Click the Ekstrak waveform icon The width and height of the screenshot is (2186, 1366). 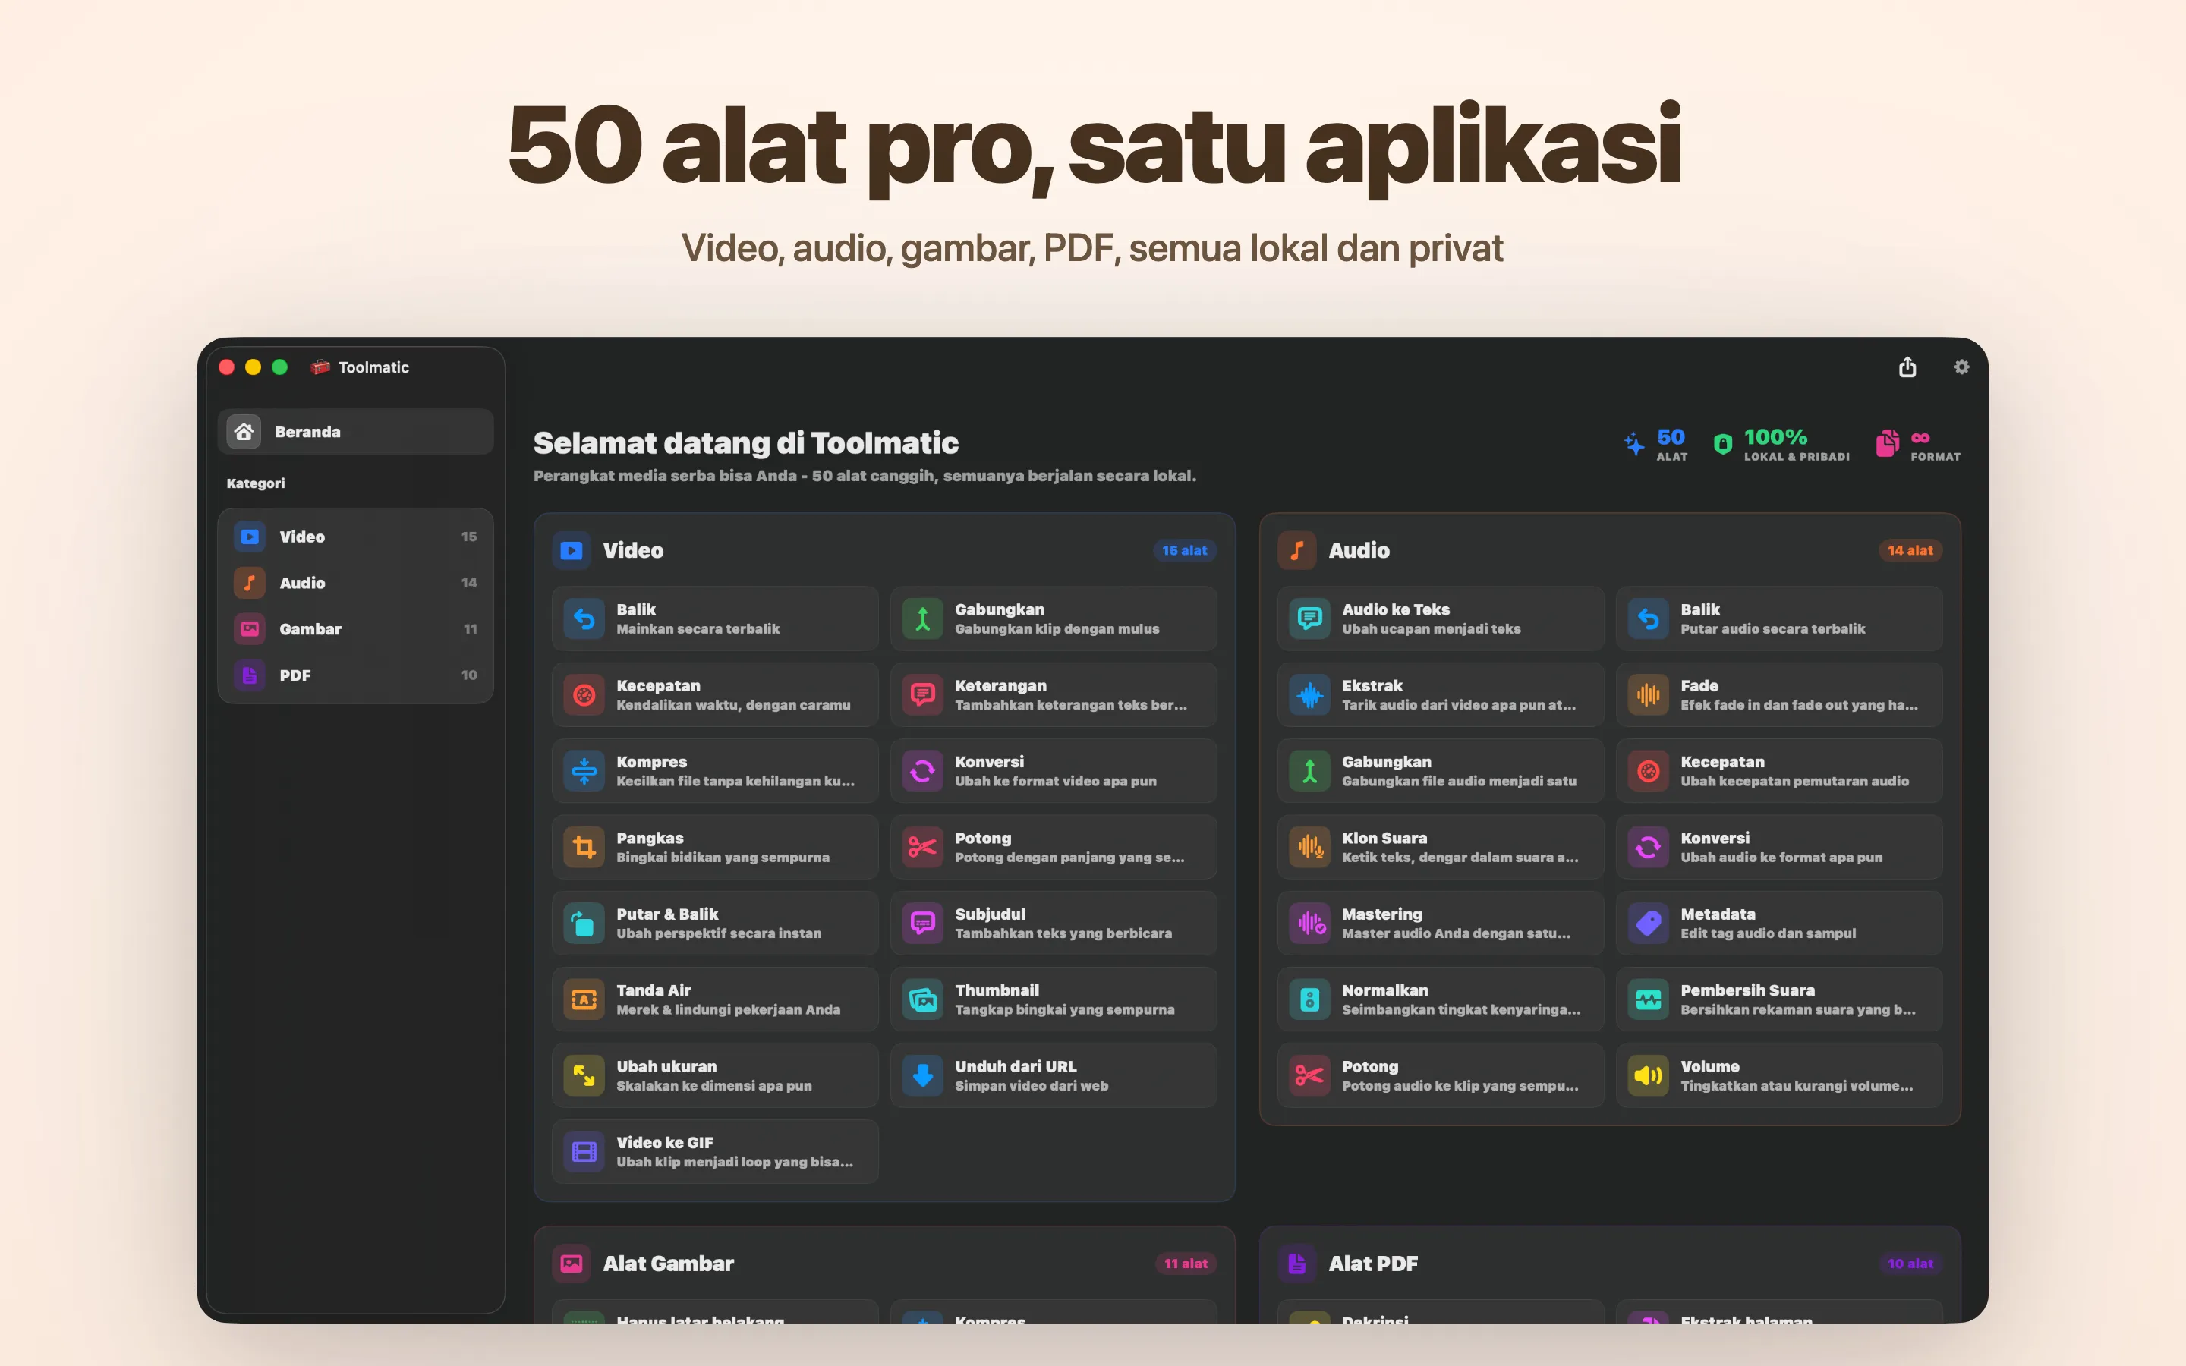pyautogui.click(x=1310, y=694)
